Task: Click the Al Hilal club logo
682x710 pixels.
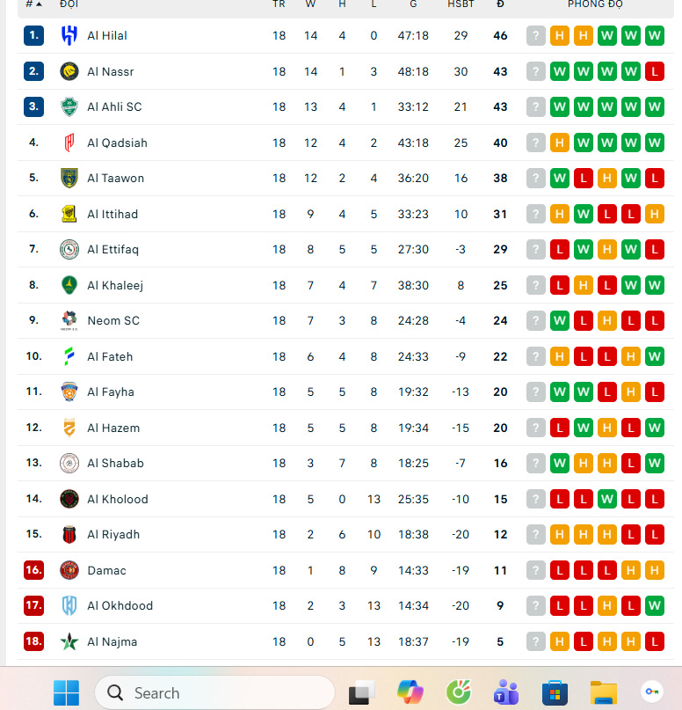Action: [69, 35]
